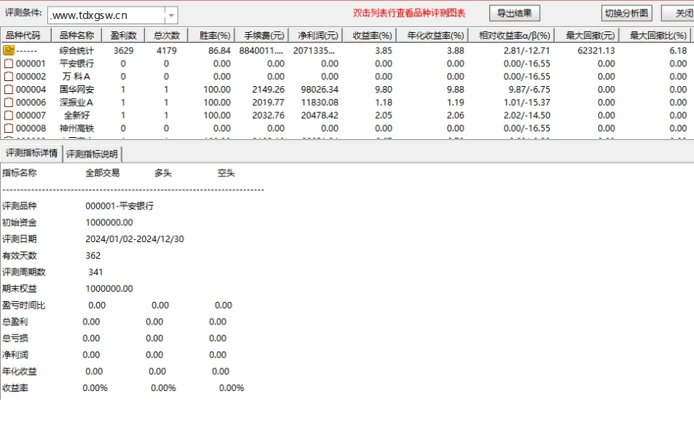Click the 导出结果 button
Image resolution: width=694 pixels, height=439 pixels.
[515, 13]
